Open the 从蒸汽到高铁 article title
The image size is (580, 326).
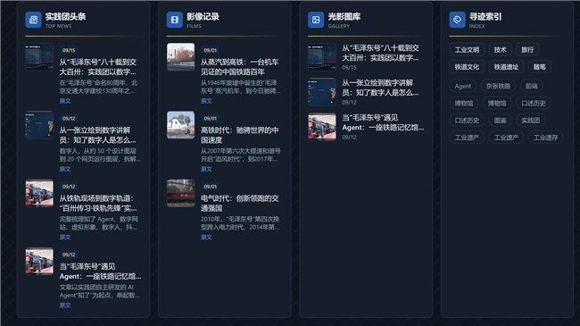point(240,67)
